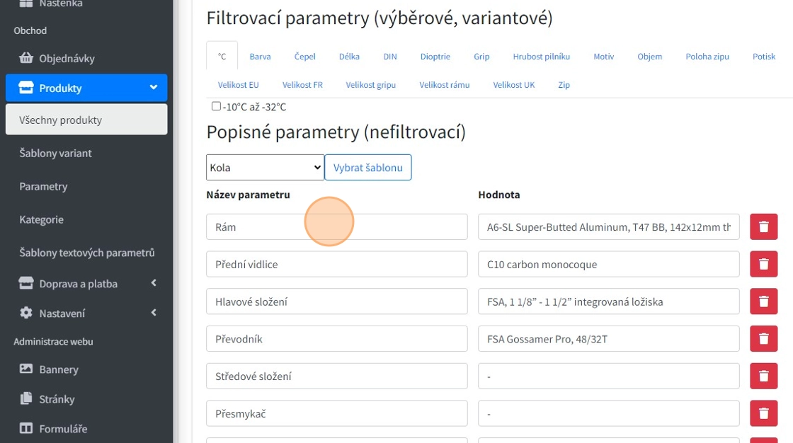Open Kategorie from the sidebar
Image resolution: width=793 pixels, height=443 pixels.
point(41,219)
